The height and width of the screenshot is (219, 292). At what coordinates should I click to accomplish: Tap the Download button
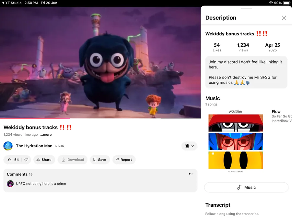(73, 160)
